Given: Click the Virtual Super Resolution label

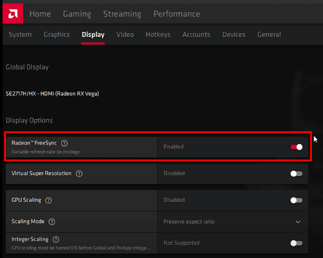Looking at the screenshot, I should point(42,173).
